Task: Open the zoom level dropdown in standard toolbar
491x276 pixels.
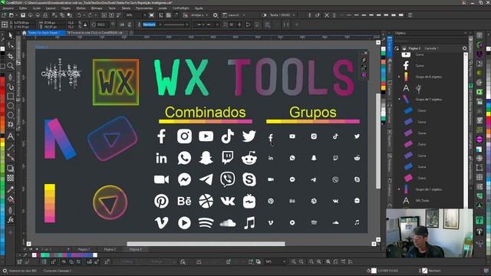Action: pos(145,15)
